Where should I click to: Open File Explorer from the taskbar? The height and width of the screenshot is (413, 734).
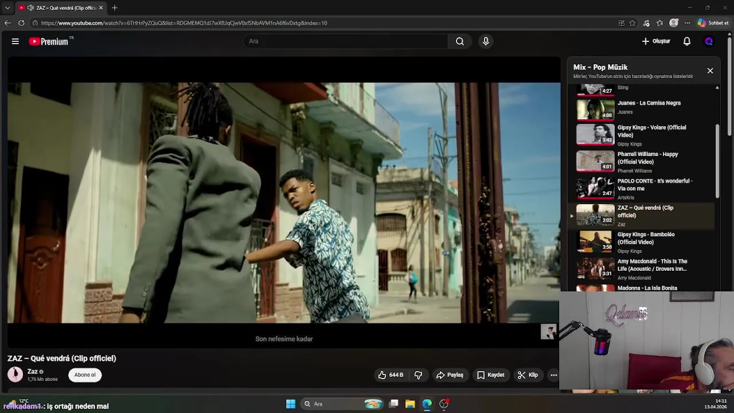410,404
